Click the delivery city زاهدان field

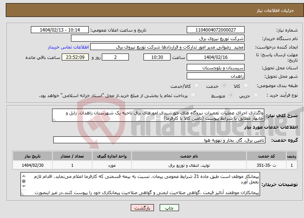click(215, 76)
